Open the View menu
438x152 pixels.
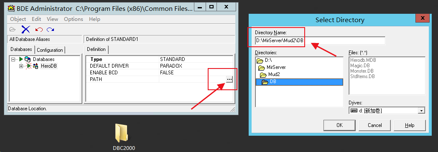click(53, 19)
